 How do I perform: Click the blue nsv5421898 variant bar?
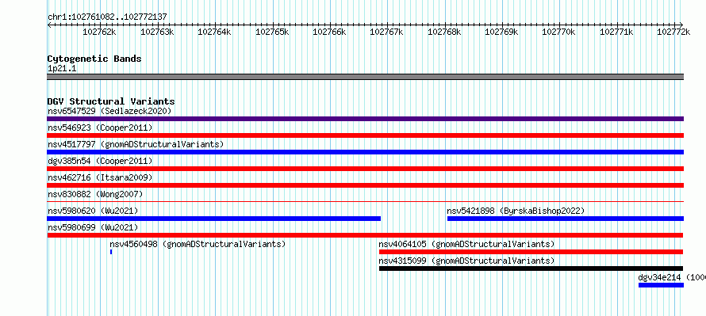(x=566, y=219)
